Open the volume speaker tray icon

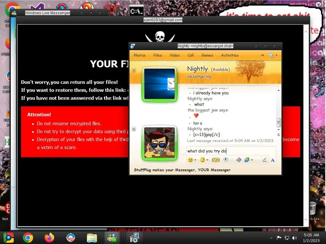click(x=294, y=238)
